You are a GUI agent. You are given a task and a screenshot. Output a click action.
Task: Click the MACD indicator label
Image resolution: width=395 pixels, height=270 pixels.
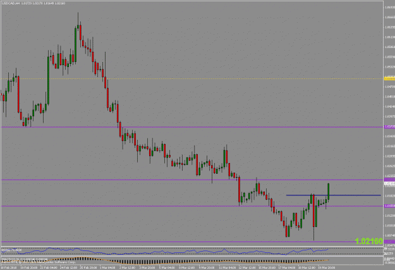pyautogui.click(x=25, y=259)
